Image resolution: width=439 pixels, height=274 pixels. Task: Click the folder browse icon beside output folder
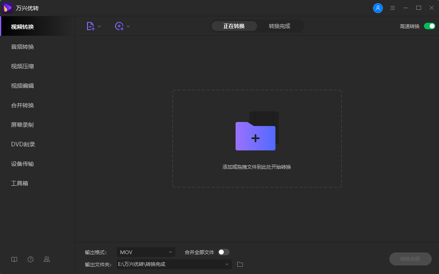240,264
